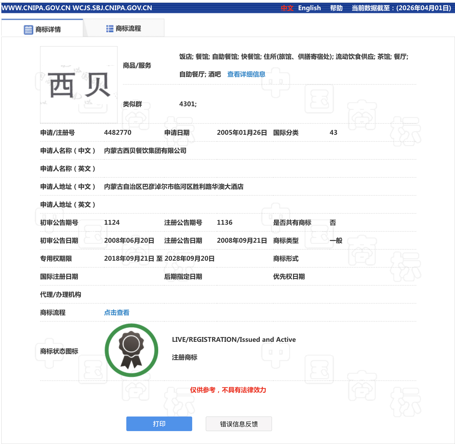The width and height of the screenshot is (455, 444).
Task: Click the red 仅供参考 disclaimer text
Action: tap(228, 390)
